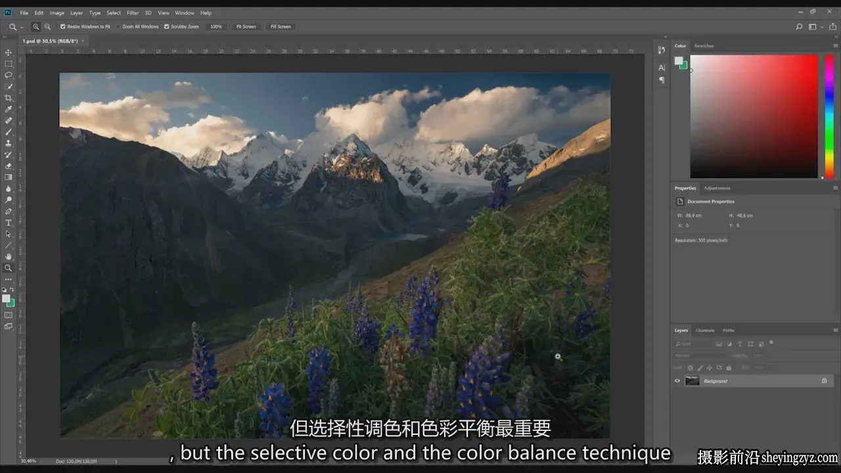Select the History Brush tool
The image size is (841, 473).
pyautogui.click(x=9, y=154)
